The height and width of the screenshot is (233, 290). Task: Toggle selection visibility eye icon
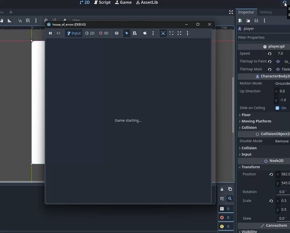[117, 33]
